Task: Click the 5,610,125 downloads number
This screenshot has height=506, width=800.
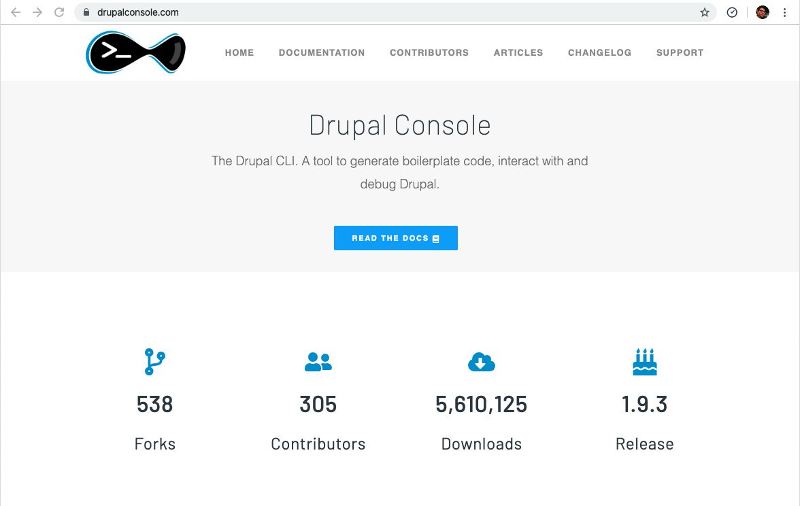Action: pos(482,405)
